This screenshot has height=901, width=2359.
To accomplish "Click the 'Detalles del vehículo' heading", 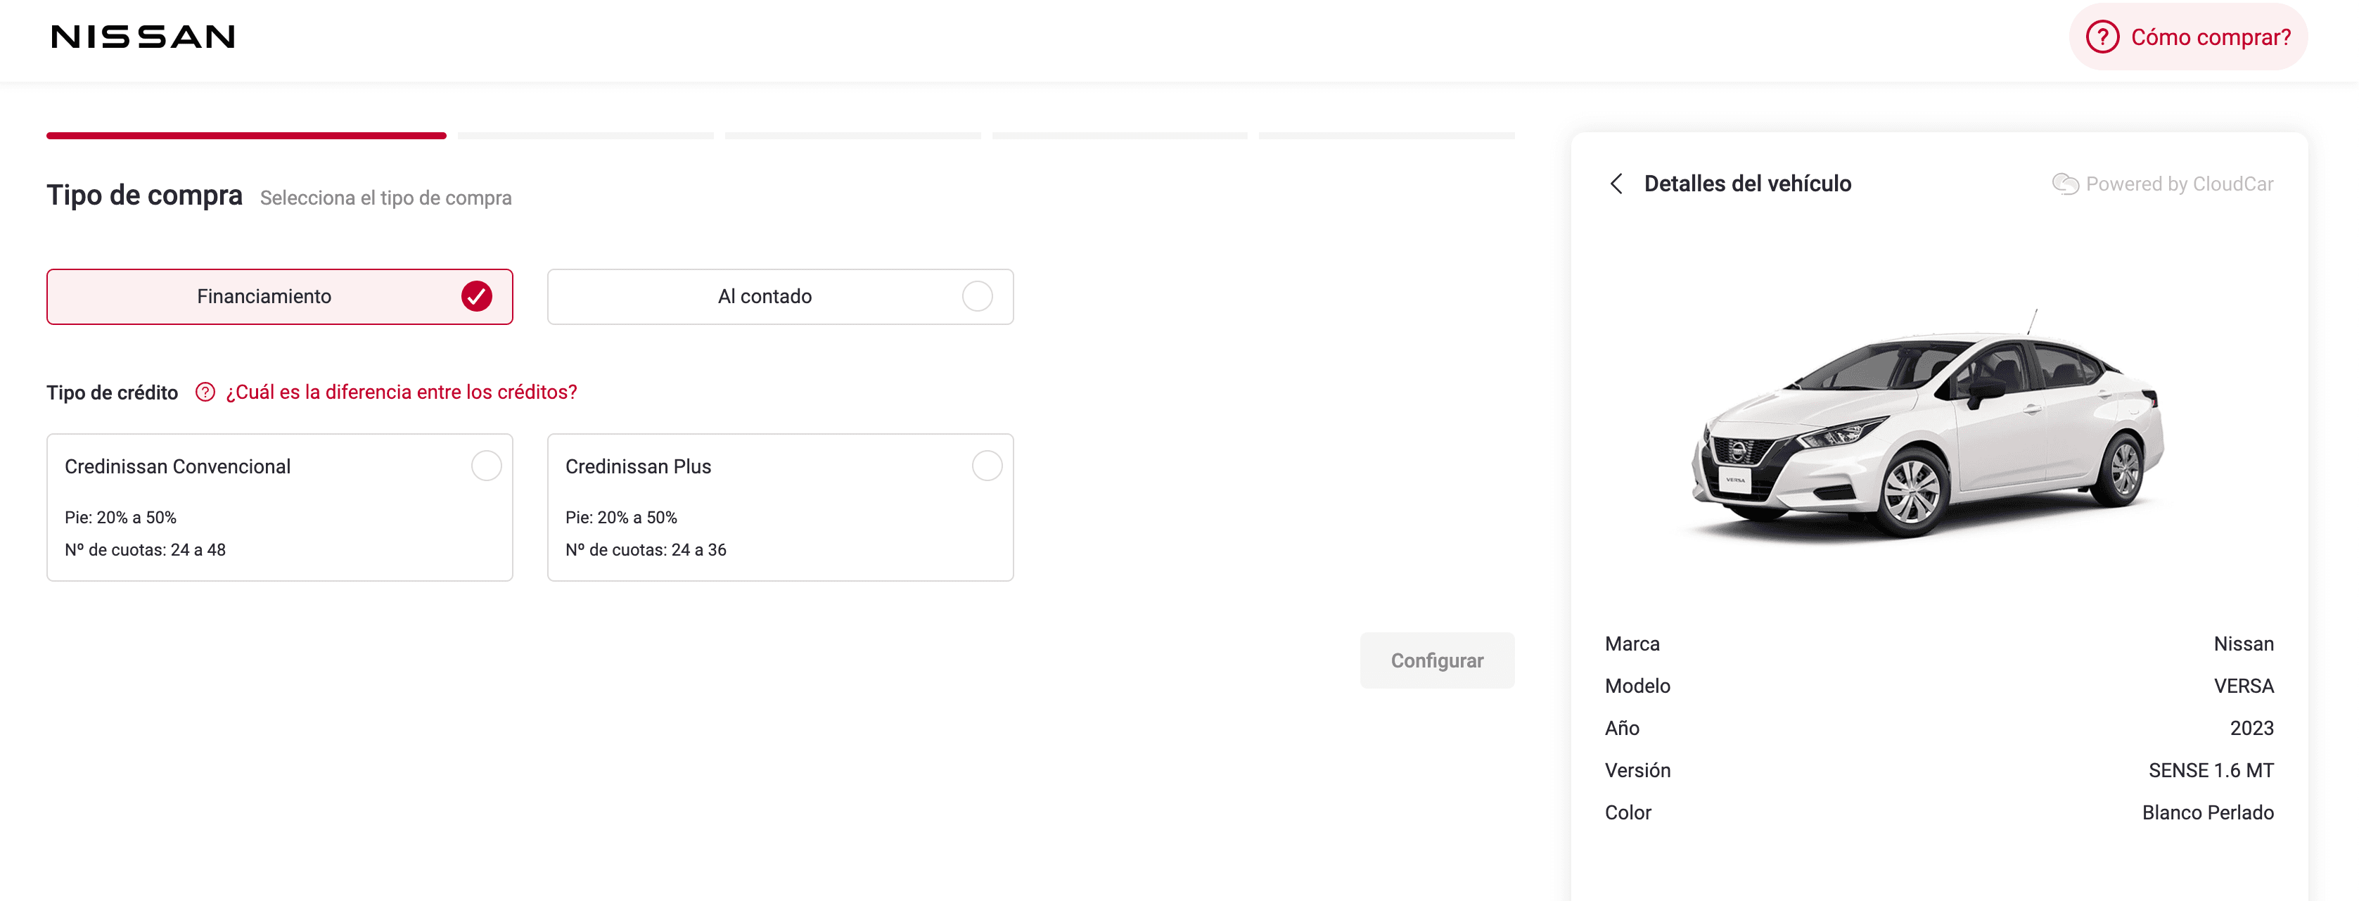I will 1747,184.
